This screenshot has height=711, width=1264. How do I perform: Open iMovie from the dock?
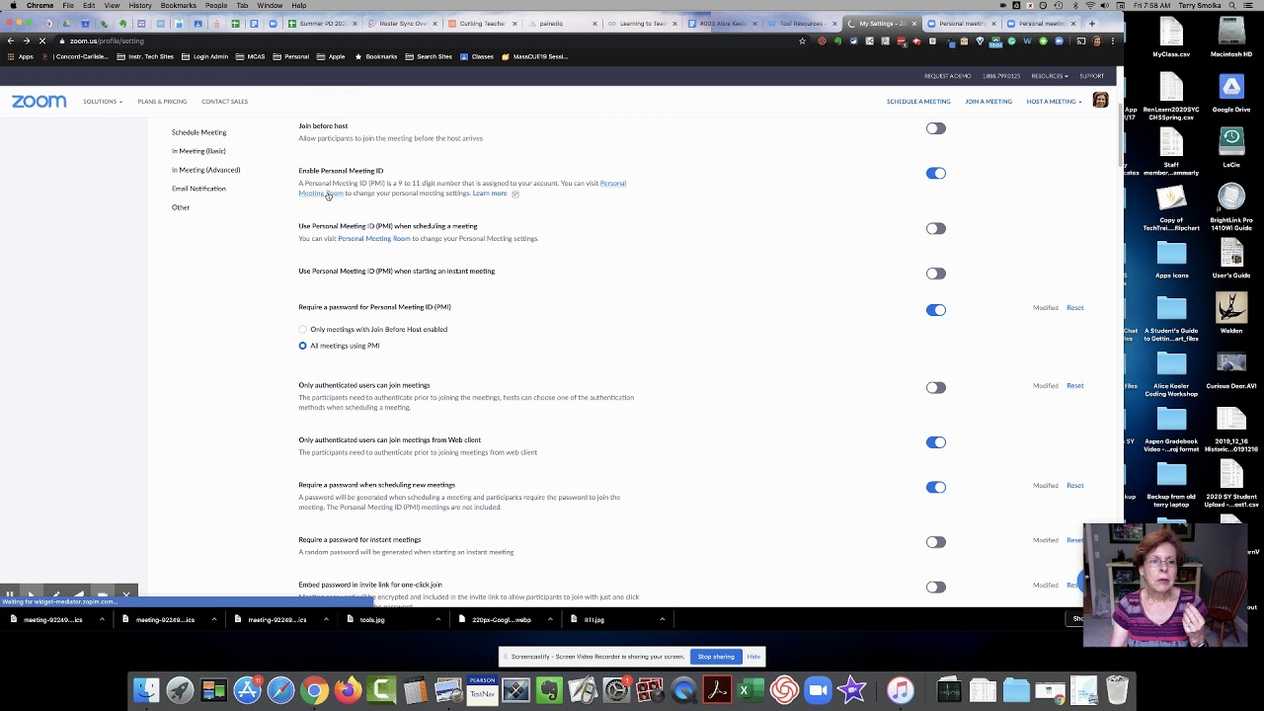pyautogui.click(x=851, y=689)
